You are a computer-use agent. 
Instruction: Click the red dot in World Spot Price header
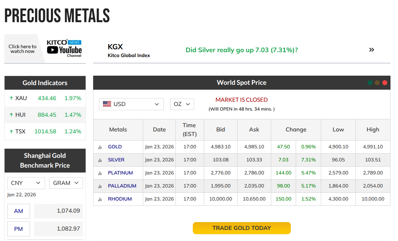point(385,83)
